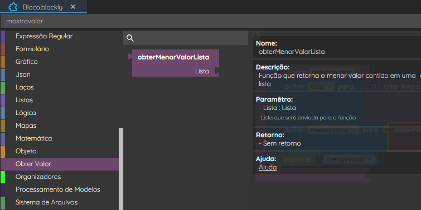Click the category list vertical scrollbar
The image size is (421, 210).
click(121, 169)
